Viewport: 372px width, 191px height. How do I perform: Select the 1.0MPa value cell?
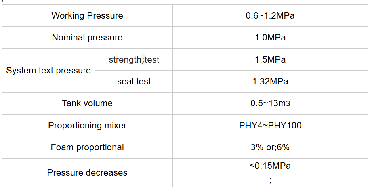[270, 38]
